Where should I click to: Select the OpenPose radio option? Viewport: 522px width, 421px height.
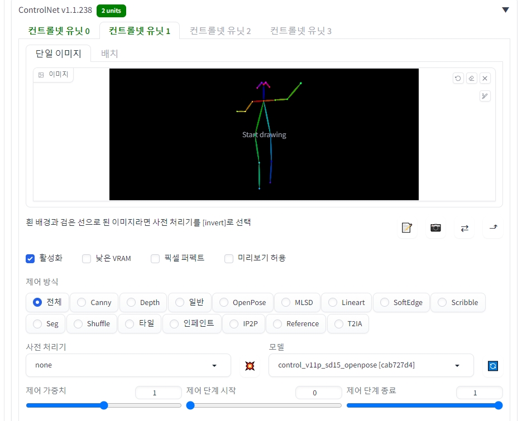(x=243, y=302)
